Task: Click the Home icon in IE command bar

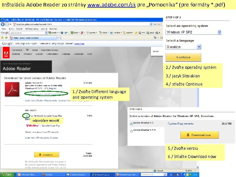Action: tap(155, 38)
